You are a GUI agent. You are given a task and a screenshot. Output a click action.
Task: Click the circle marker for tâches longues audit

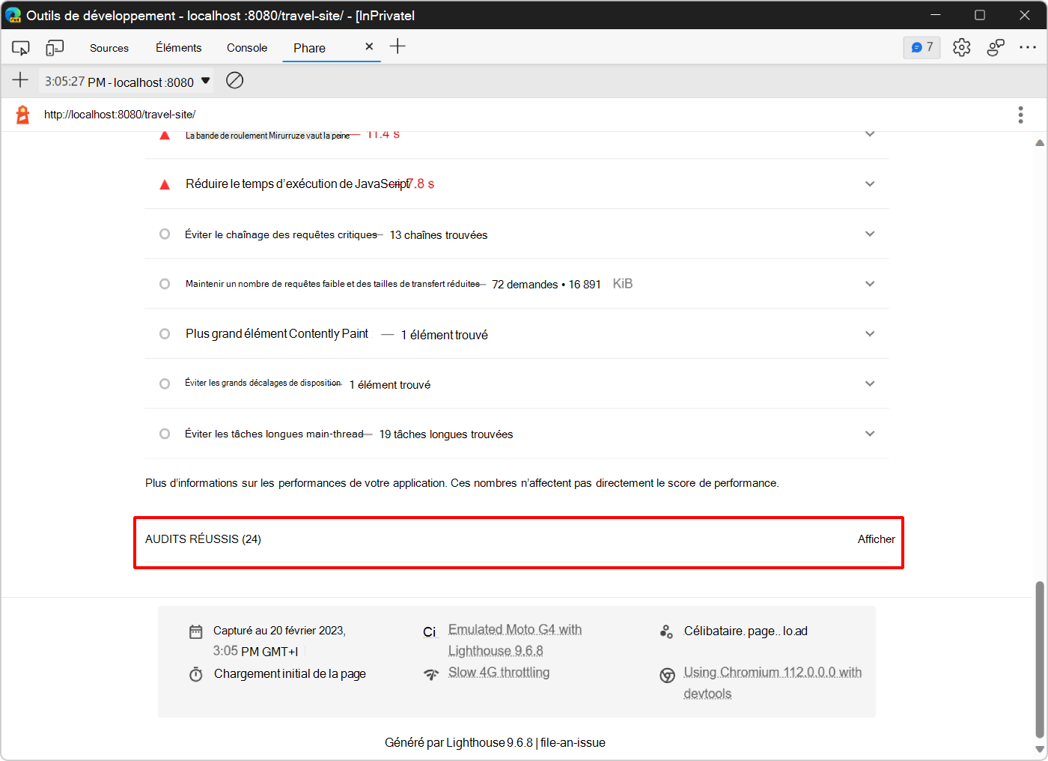click(165, 434)
